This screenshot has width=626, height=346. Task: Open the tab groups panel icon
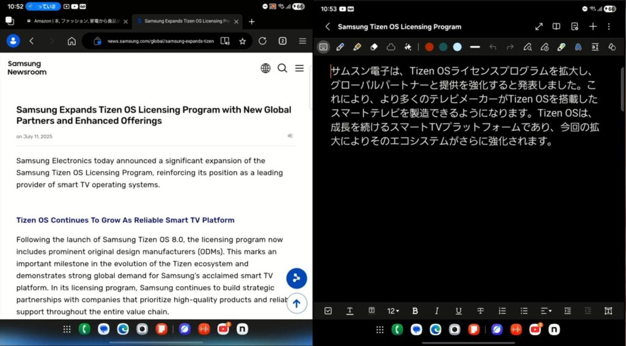(10, 21)
